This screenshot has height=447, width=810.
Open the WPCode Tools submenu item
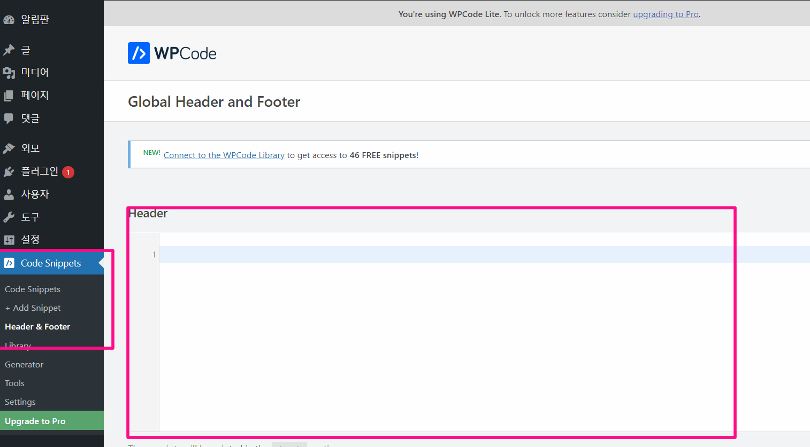(15, 383)
